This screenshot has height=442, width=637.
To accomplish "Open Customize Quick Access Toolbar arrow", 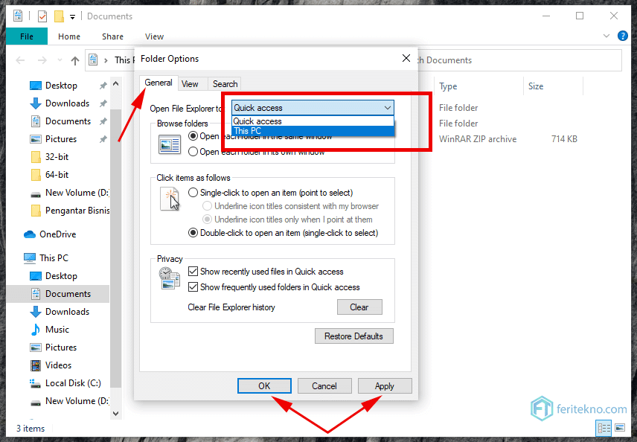I will pos(72,16).
